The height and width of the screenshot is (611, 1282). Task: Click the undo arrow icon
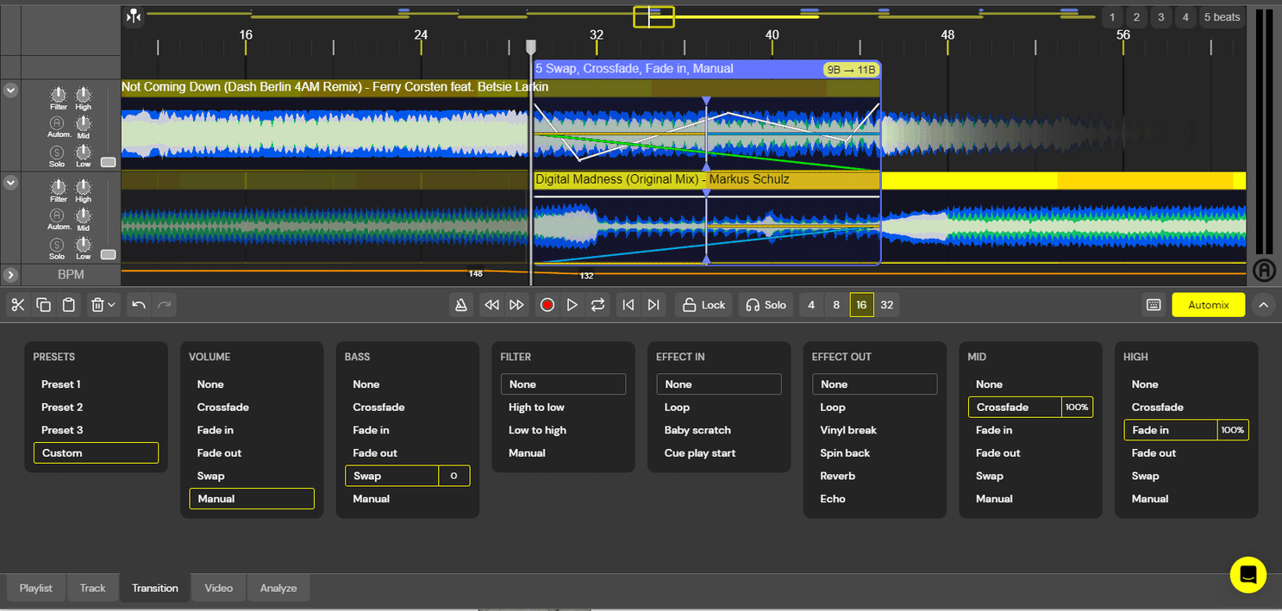pos(139,304)
